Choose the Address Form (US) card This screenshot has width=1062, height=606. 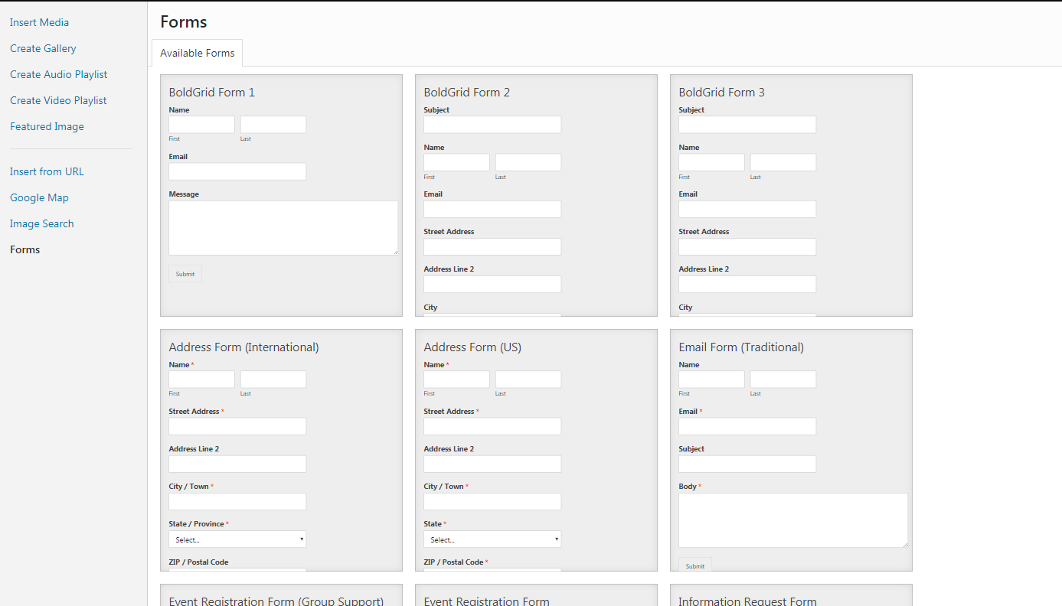point(536,450)
